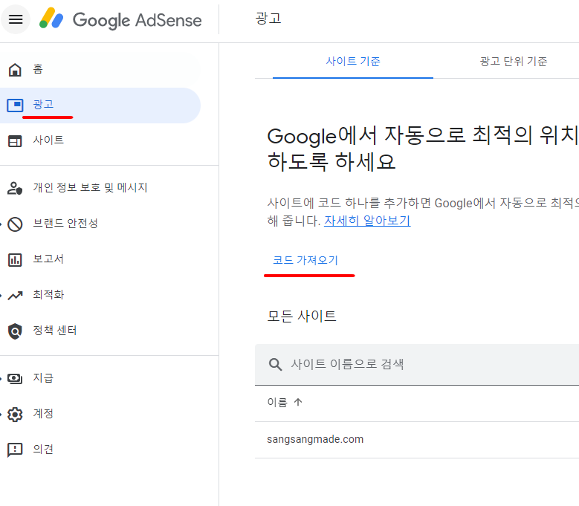The image size is (579, 506).
Task: Click the magnifier search icon
Action: click(275, 364)
